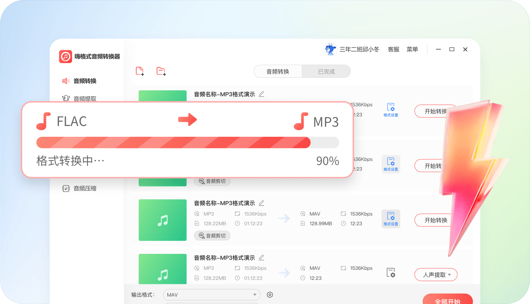
Task: Click the 嗨格式音频转换器 app logo icon
Action: tap(65, 56)
